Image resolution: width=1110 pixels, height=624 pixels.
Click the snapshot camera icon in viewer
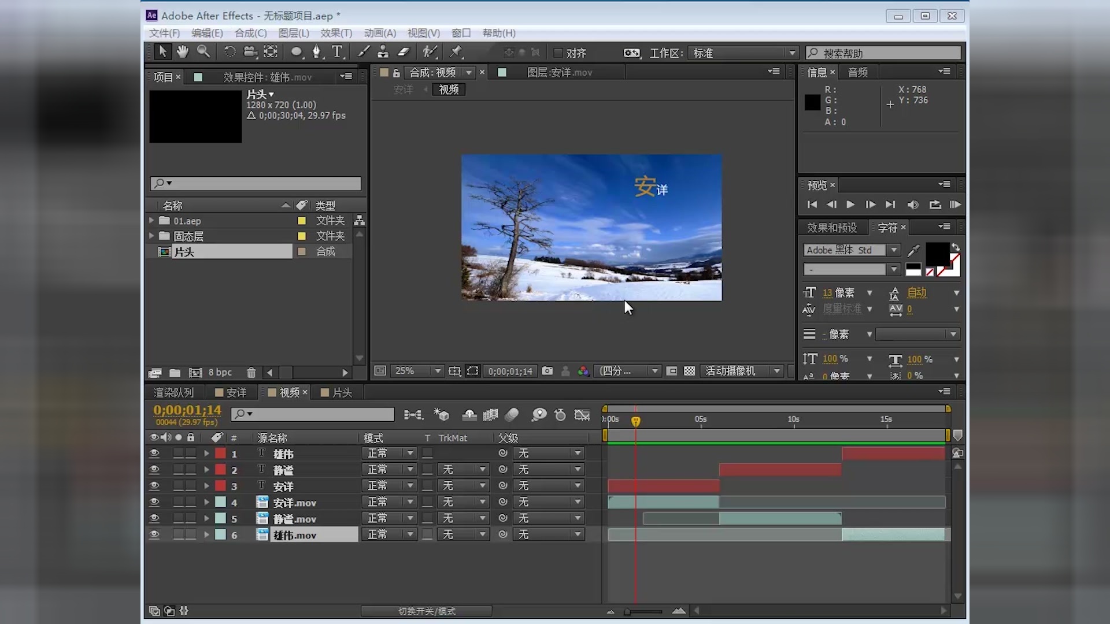547,371
